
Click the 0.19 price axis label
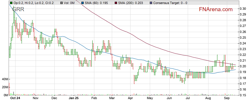pos(243,72)
